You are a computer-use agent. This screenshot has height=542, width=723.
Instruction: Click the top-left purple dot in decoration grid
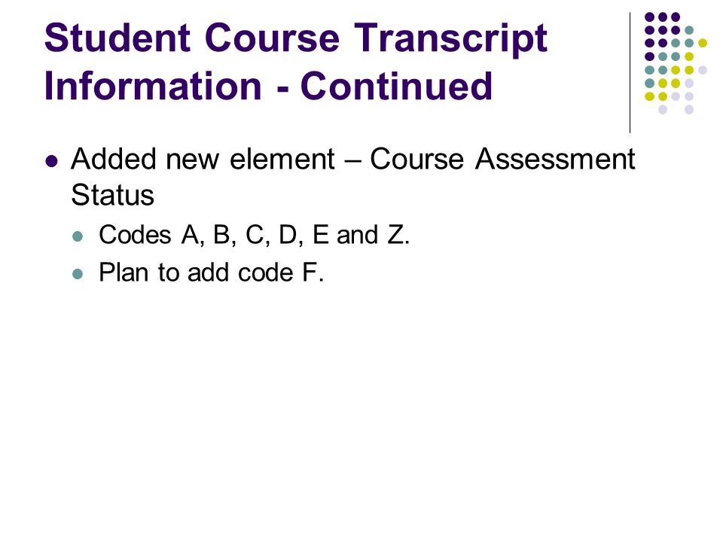point(650,17)
